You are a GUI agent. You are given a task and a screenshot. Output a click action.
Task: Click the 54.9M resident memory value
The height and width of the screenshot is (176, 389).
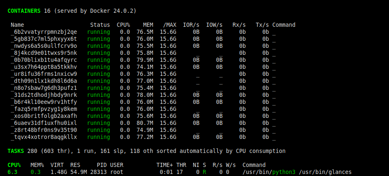(x=79, y=172)
